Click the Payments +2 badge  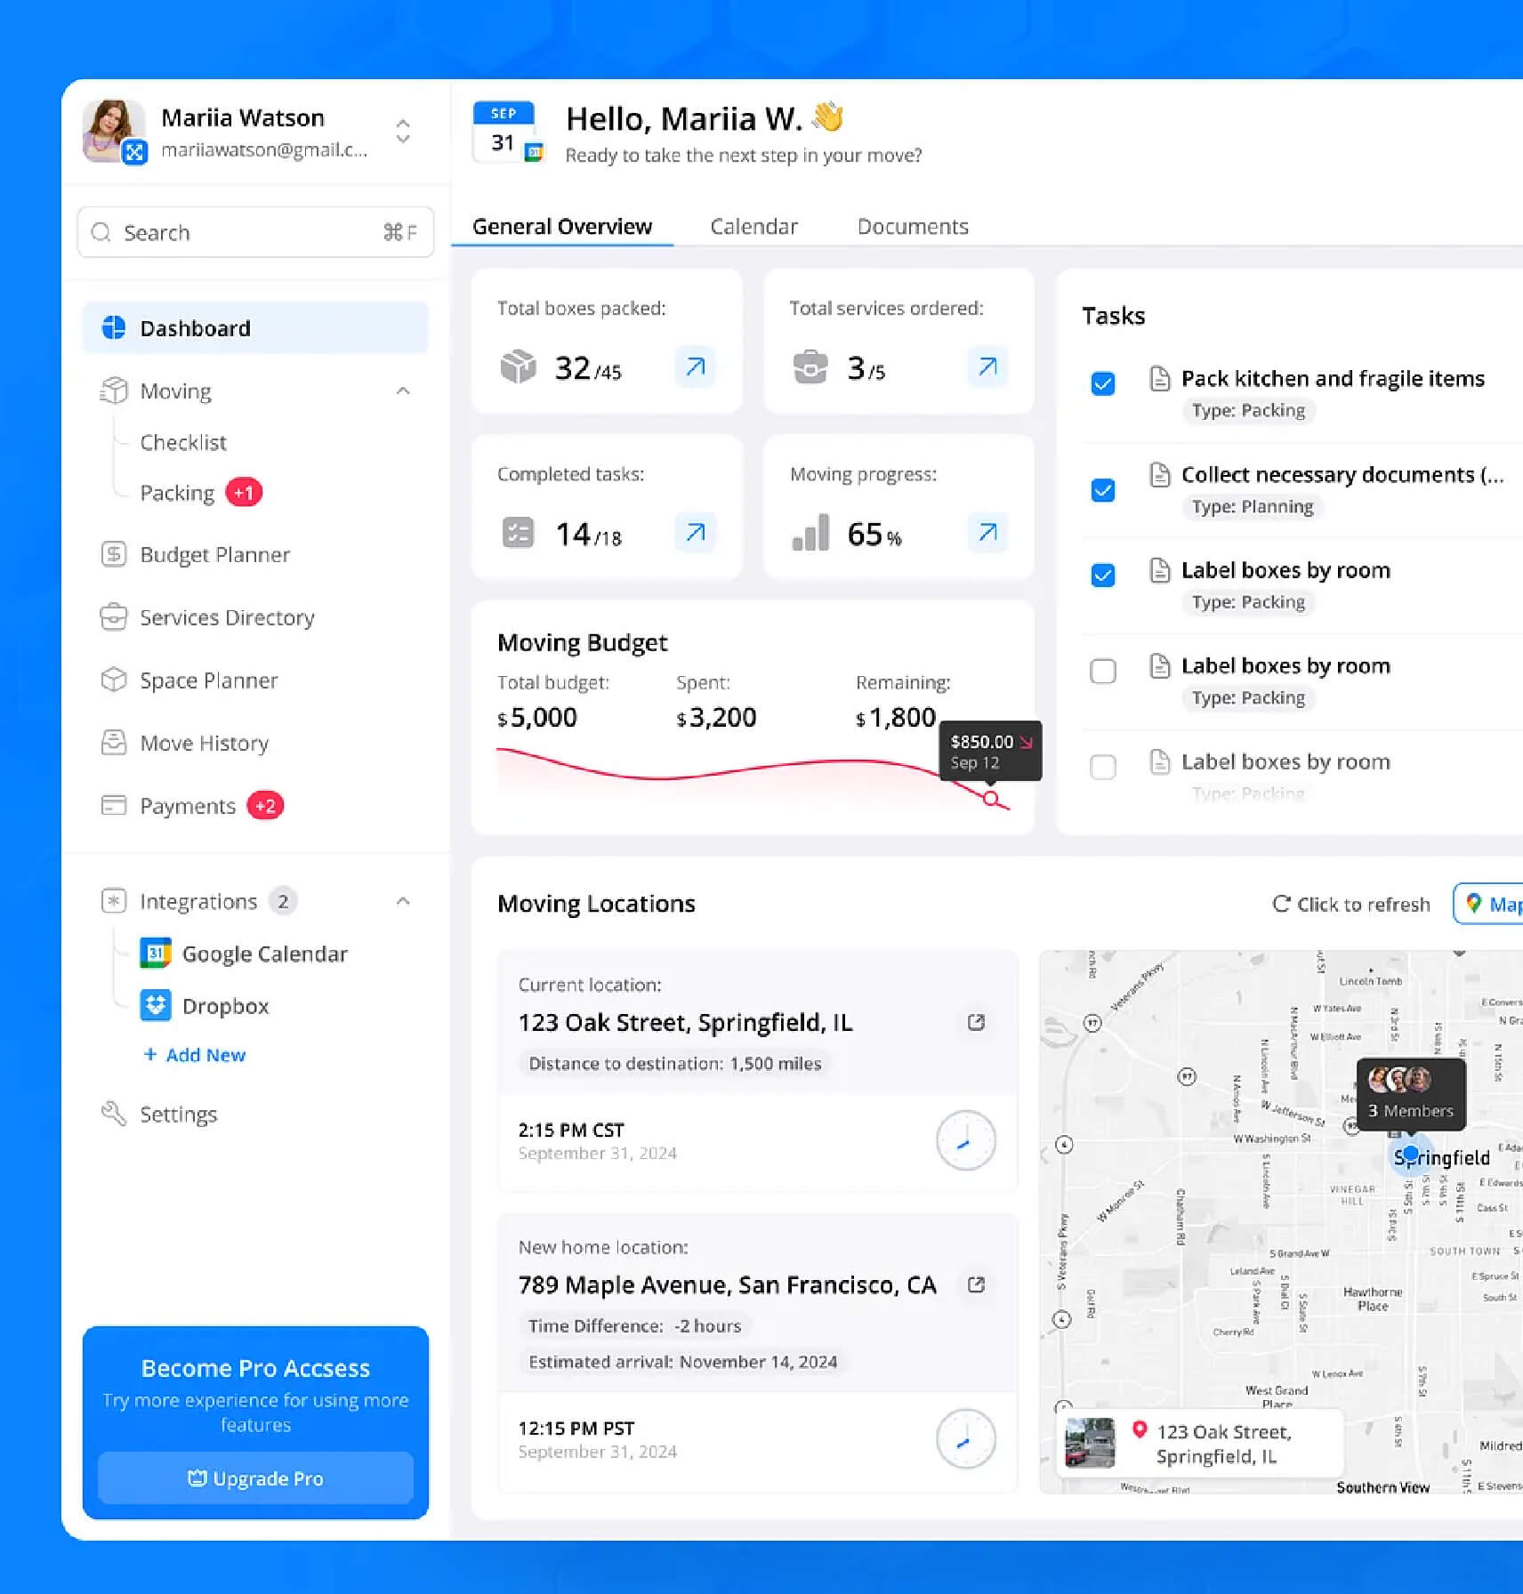[x=265, y=806]
